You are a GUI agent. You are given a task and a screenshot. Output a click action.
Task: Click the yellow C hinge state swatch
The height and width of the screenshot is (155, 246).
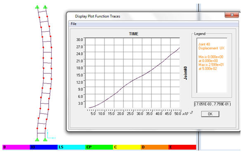[127, 147]
